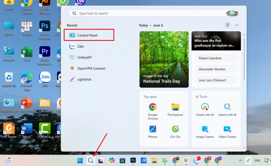
Task: Select Adobe Illustrator desktop shortcut
Action: tap(45, 7)
